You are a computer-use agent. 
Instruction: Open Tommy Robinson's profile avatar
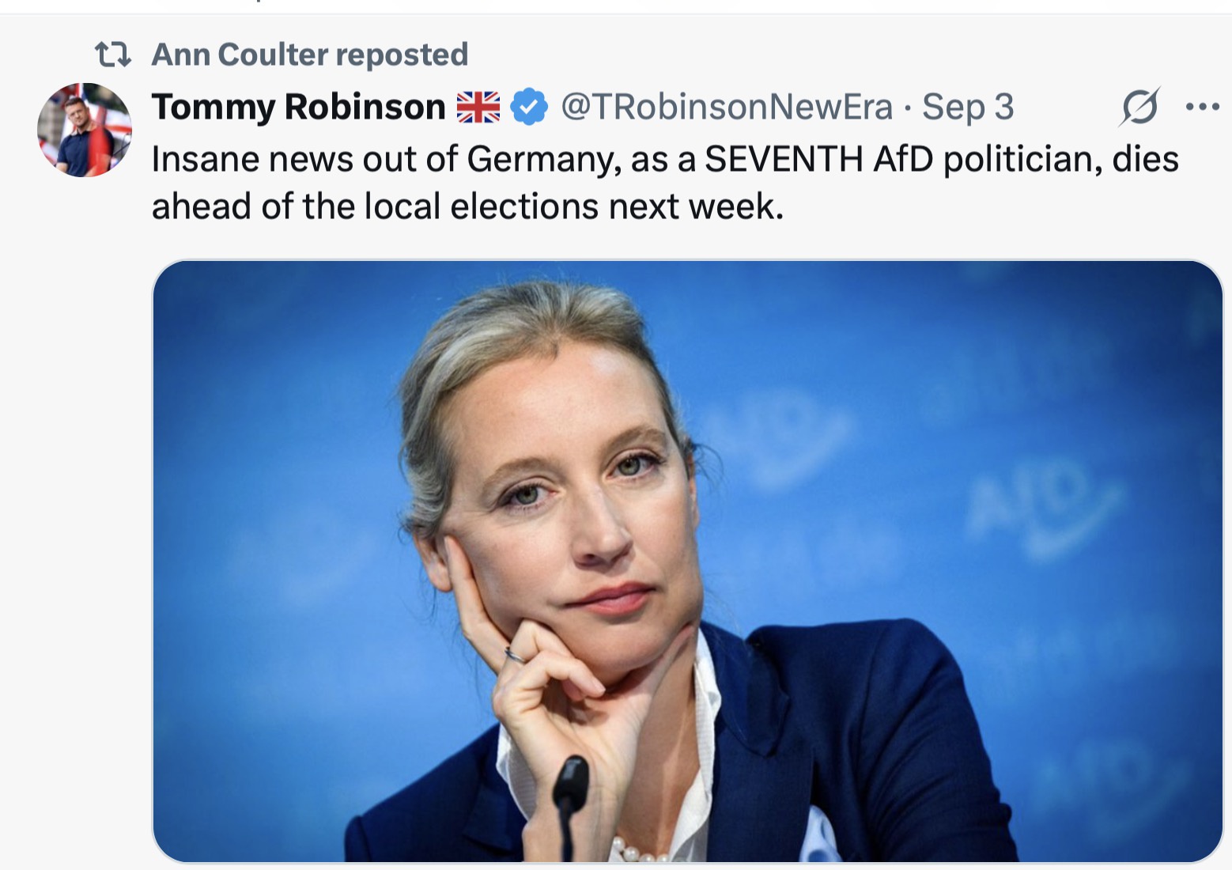click(x=85, y=130)
